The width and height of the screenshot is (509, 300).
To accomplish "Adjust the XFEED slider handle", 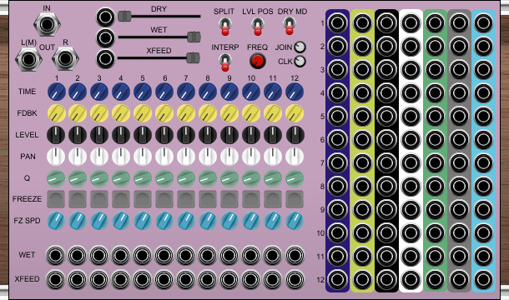I will [x=193, y=58].
